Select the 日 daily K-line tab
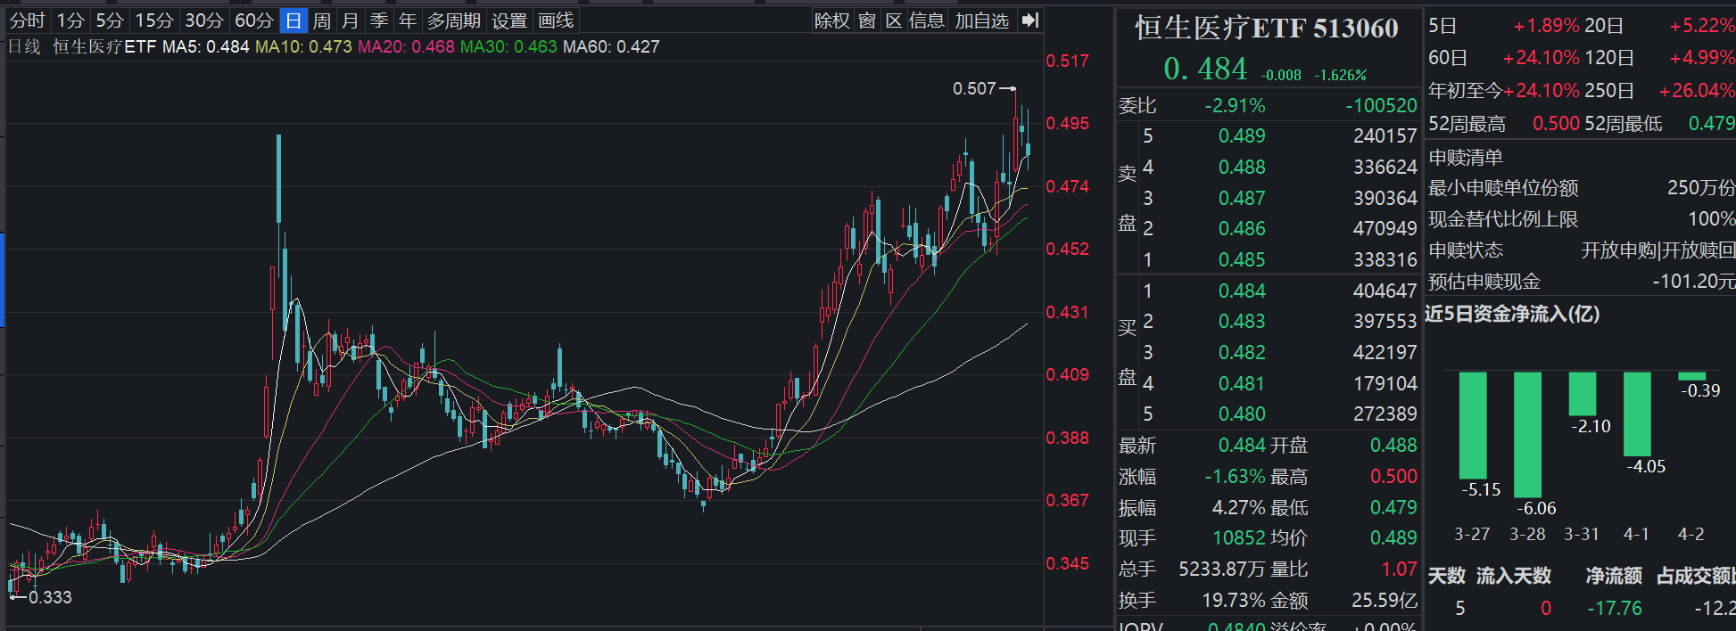This screenshot has width=1736, height=631. 293,20
